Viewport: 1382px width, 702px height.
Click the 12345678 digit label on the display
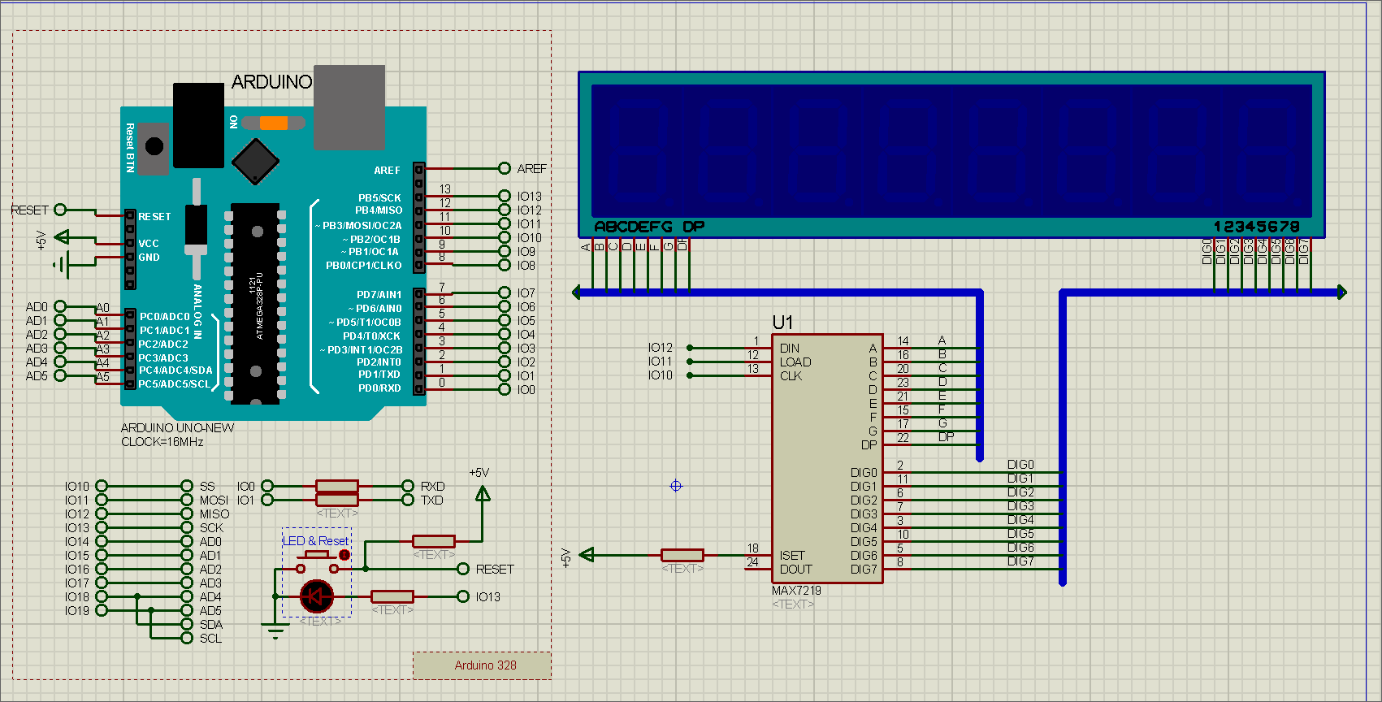[x=1257, y=227]
